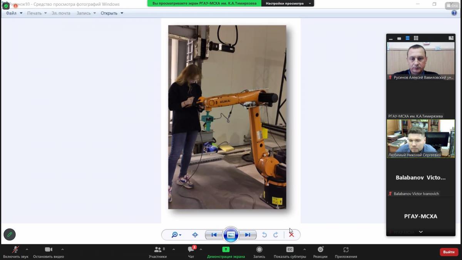
Task: Rotate photo clockwise in the viewer
Action: point(276,235)
